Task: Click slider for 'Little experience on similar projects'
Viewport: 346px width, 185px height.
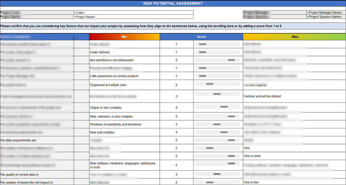Action: click(202, 76)
